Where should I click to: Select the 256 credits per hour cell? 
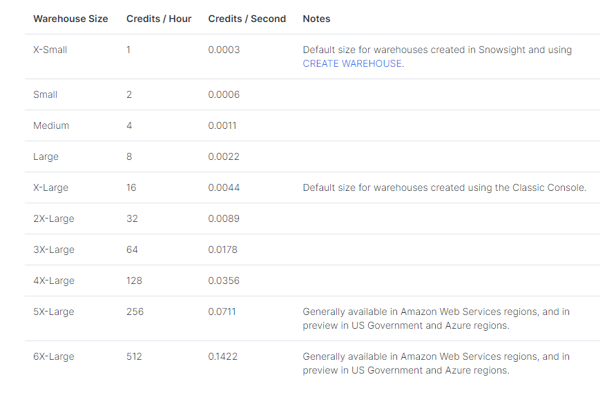[x=135, y=312]
